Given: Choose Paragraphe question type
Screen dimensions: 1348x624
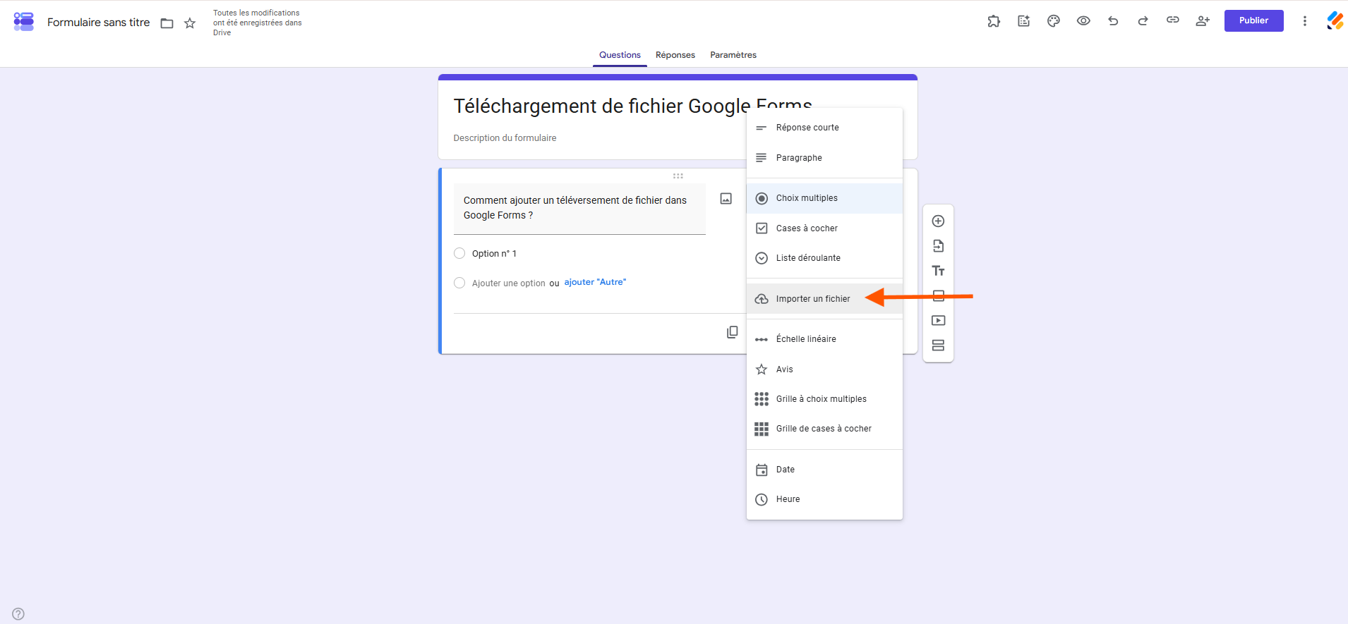Looking at the screenshot, I should pos(824,158).
